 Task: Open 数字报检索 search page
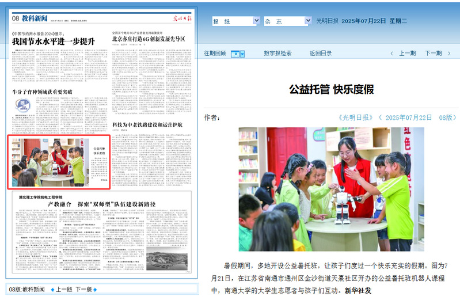point(278,54)
